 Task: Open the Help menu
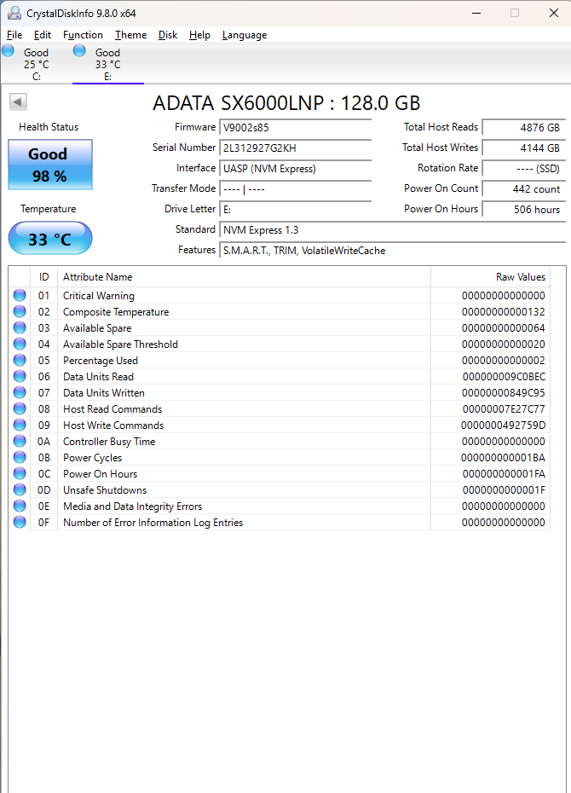click(x=199, y=35)
